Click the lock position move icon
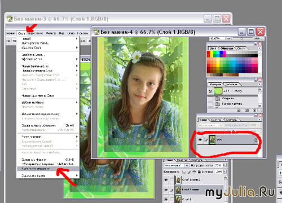Viewport: 282px width, 203px height. [x=194, y=171]
